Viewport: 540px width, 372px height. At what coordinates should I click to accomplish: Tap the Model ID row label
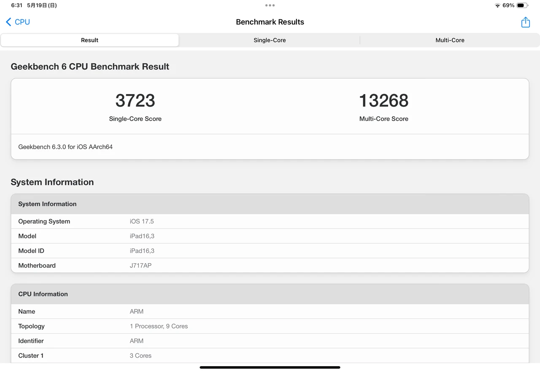coord(31,251)
